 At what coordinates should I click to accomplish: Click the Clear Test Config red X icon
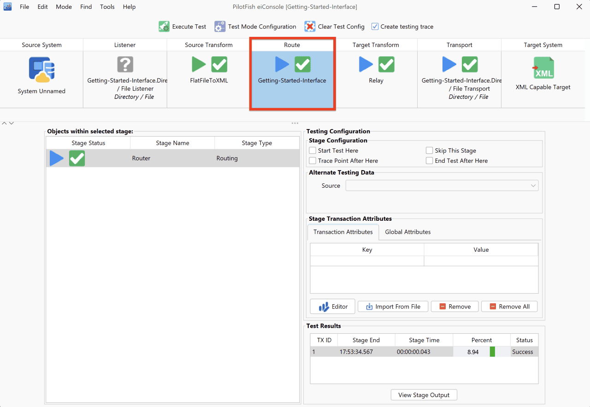pyautogui.click(x=310, y=26)
